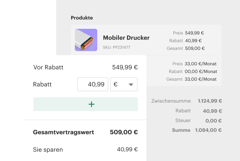The image size is (240, 161).
Task: Click the SKU: PP231477 text
Action: (x=116, y=47)
